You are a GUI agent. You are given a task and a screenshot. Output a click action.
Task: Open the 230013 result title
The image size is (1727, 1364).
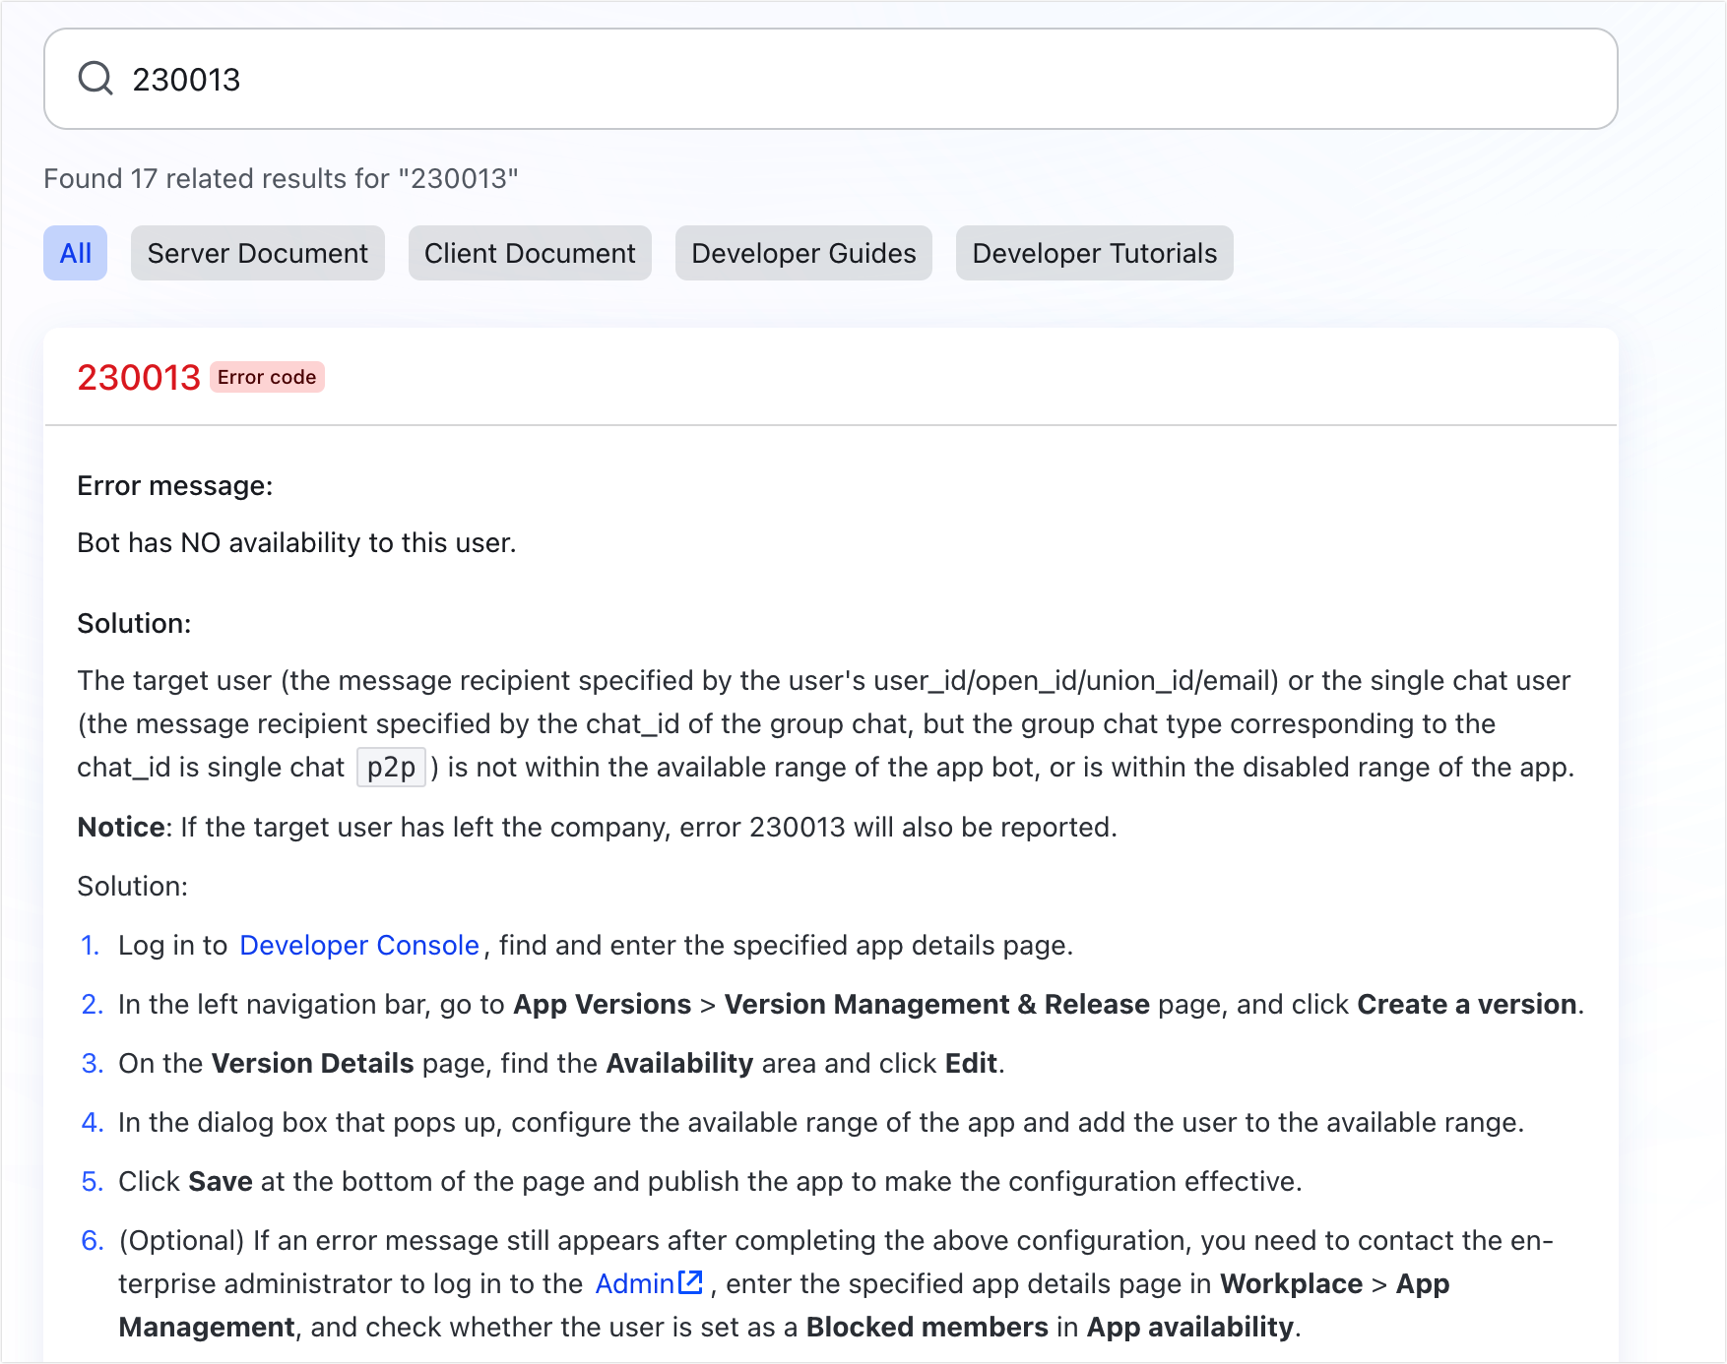(x=139, y=377)
